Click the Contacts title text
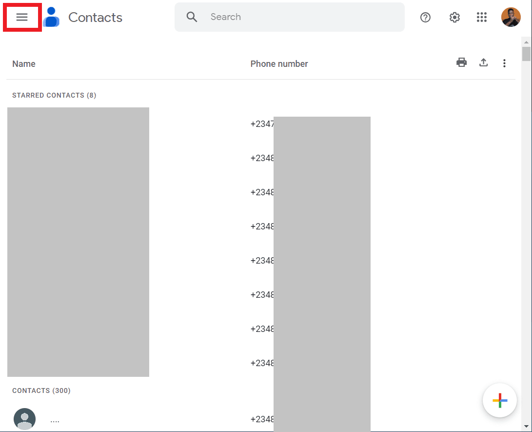The width and height of the screenshot is (532, 432). point(95,18)
